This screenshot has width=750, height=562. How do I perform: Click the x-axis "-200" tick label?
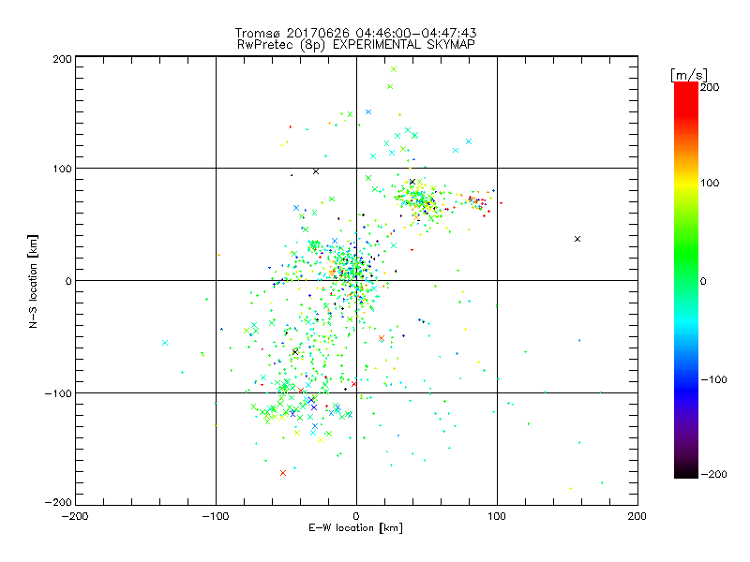pyautogui.click(x=75, y=517)
